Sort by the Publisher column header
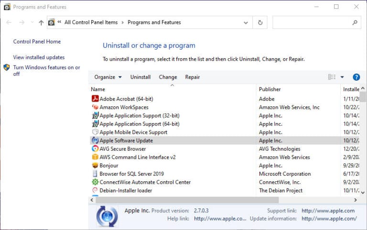The width and height of the screenshot is (367, 230). point(298,89)
